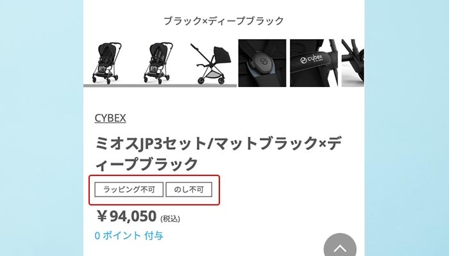Click the のし不可 tag
Image resolution: width=449 pixels, height=256 pixels.
[189, 189]
